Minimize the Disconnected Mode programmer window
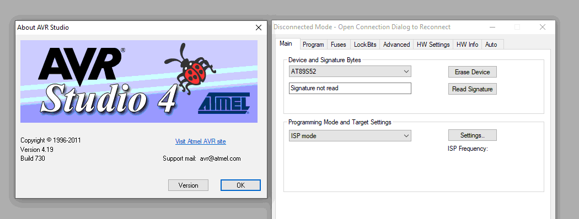Screen dimensions: 579x219 [x=492, y=27]
